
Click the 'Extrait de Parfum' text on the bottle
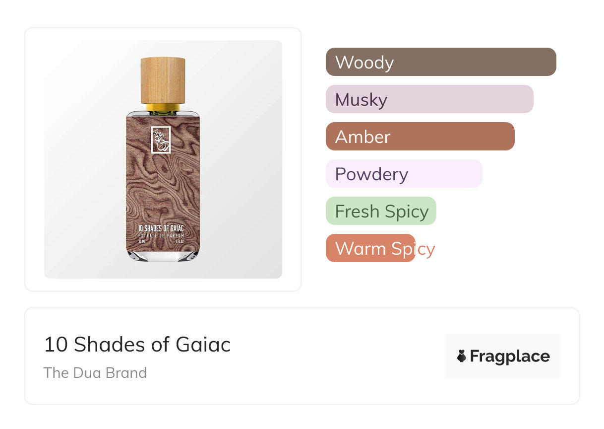pyautogui.click(x=162, y=235)
